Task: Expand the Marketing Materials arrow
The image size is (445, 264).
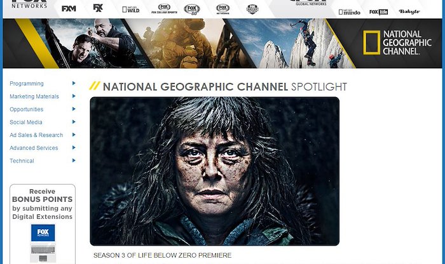Action: pyautogui.click(x=74, y=96)
